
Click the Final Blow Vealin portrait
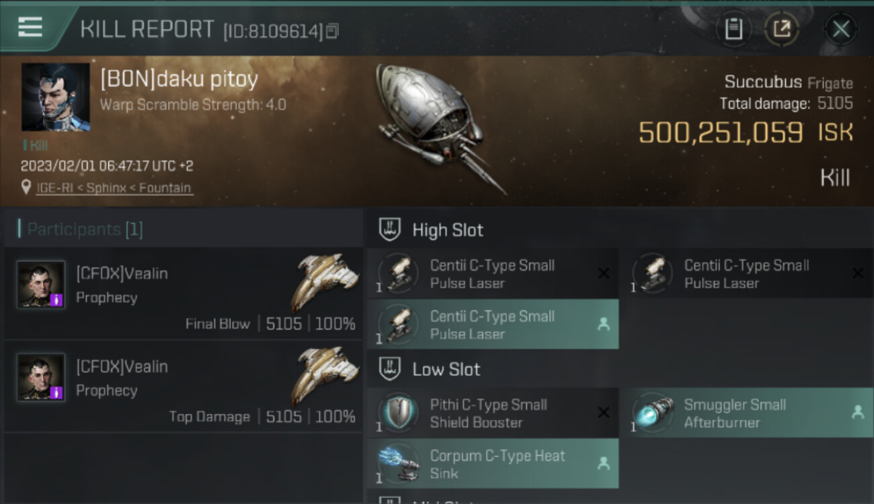(41, 285)
